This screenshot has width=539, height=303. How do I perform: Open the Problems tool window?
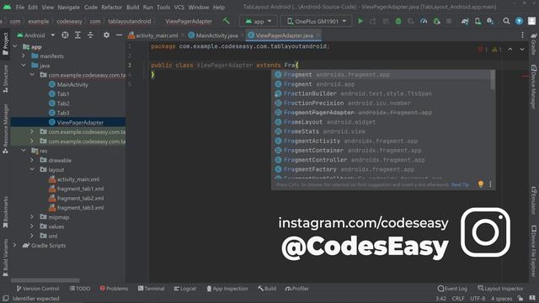[114, 289]
